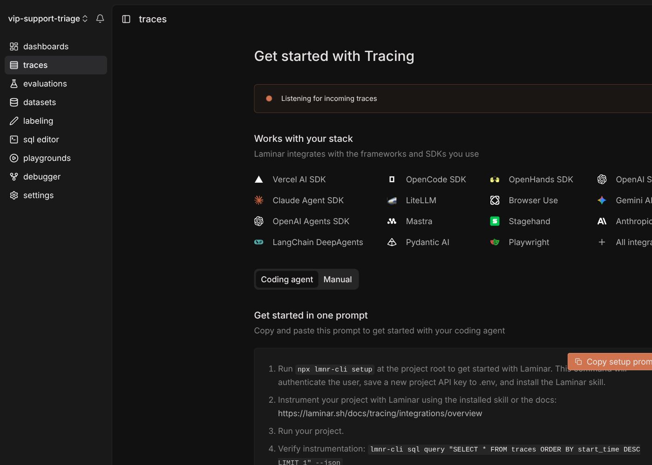Click the Claude Agent SDK starburst icon
This screenshot has width=652, height=465.
click(259, 200)
